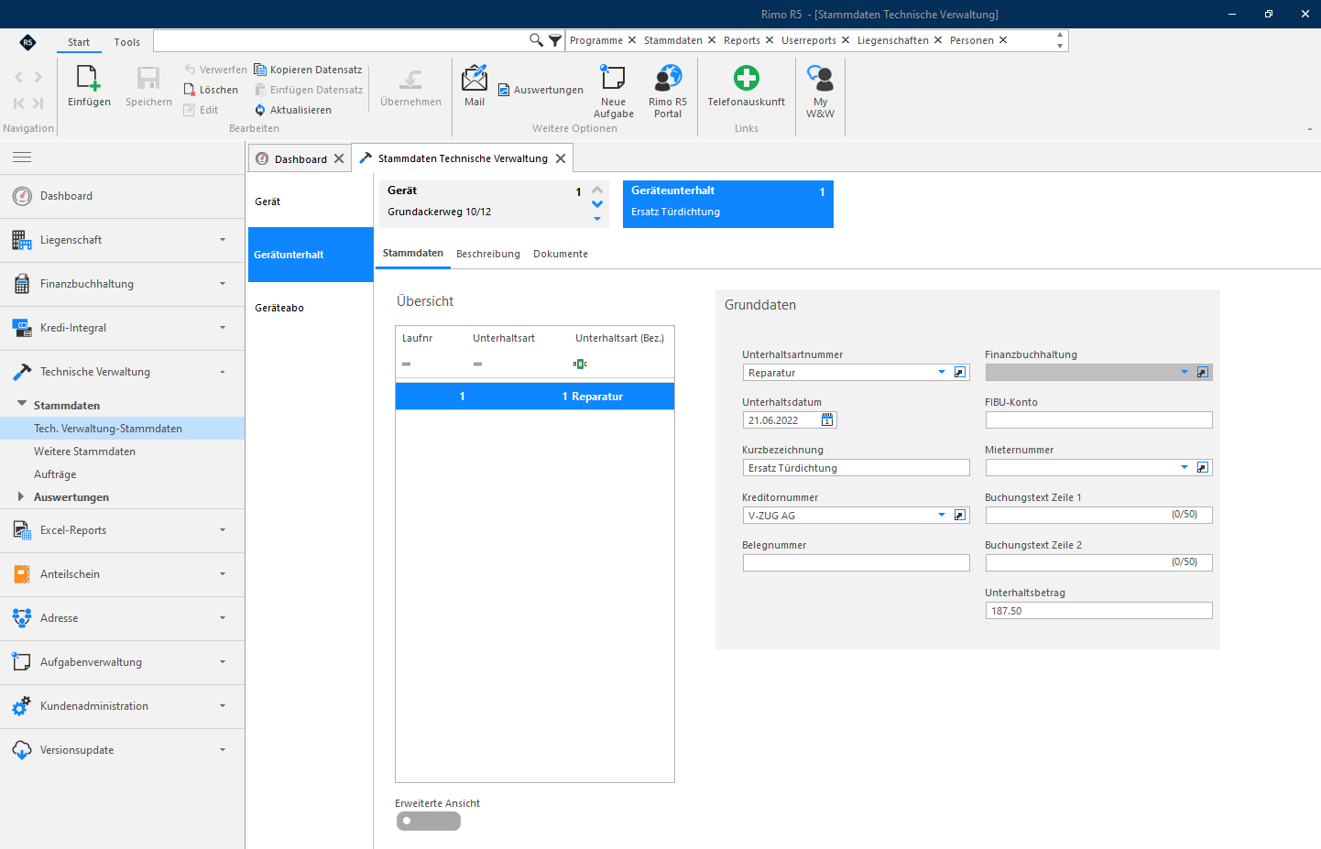
Task: Expand the Liegenschaft sidebar section
Action: pos(123,240)
